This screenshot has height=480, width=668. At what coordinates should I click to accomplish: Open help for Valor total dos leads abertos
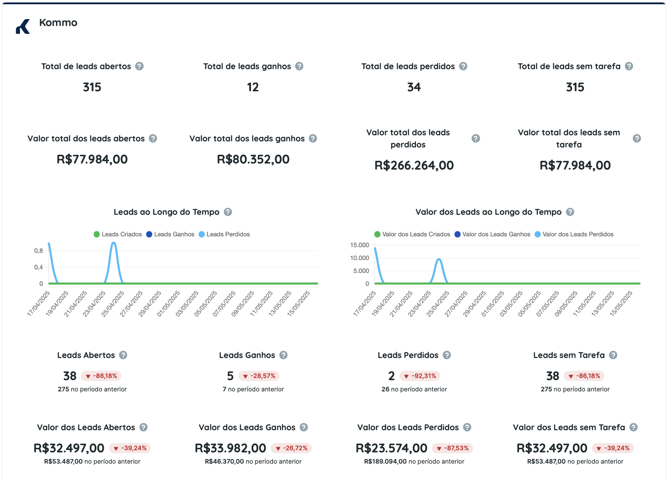click(153, 138)
